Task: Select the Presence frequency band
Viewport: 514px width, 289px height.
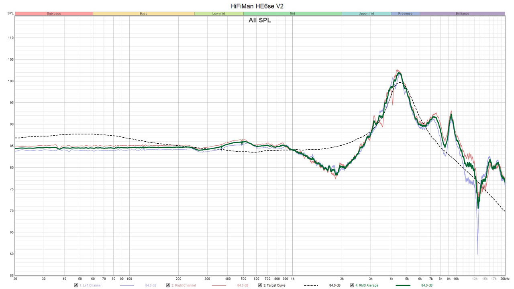Action: click(x=405, y=14)
